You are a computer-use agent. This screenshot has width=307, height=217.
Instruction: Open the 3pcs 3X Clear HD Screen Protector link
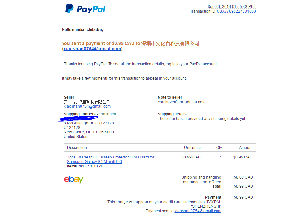(x=111, y=157)
